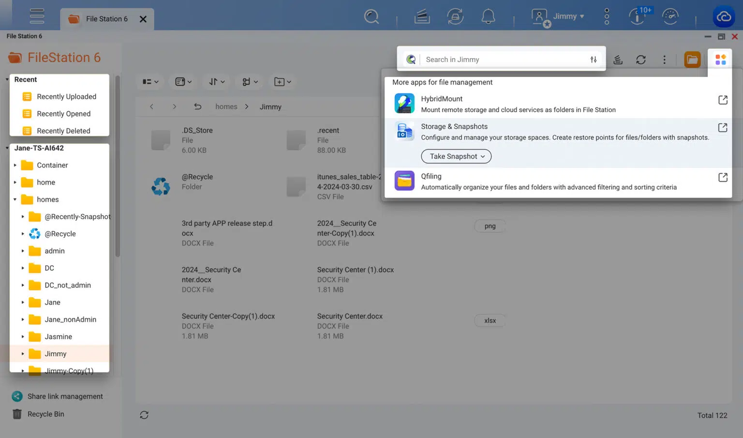Open HybridMount in external window
This screenshot has height=438, width=743.
point(723,100)
